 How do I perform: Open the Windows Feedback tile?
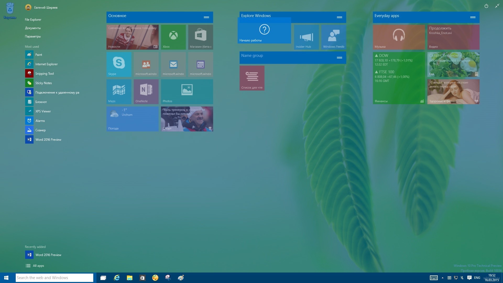coord(333,37)
